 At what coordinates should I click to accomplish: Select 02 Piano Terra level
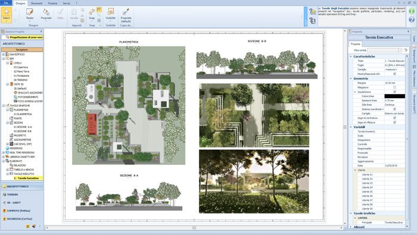pos(21,71)
